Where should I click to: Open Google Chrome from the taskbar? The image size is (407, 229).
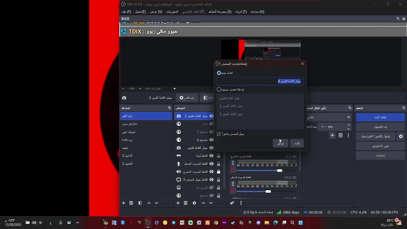pos(216,223)
